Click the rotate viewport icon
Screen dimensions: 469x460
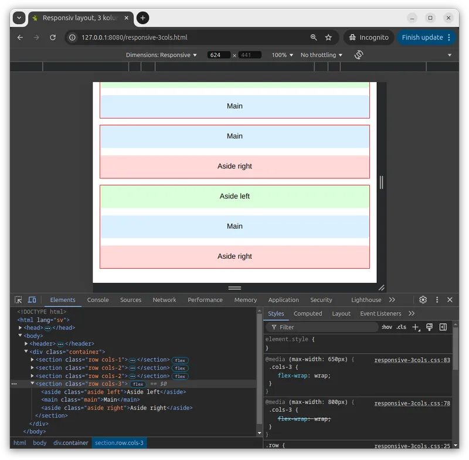tap(359, 55)
